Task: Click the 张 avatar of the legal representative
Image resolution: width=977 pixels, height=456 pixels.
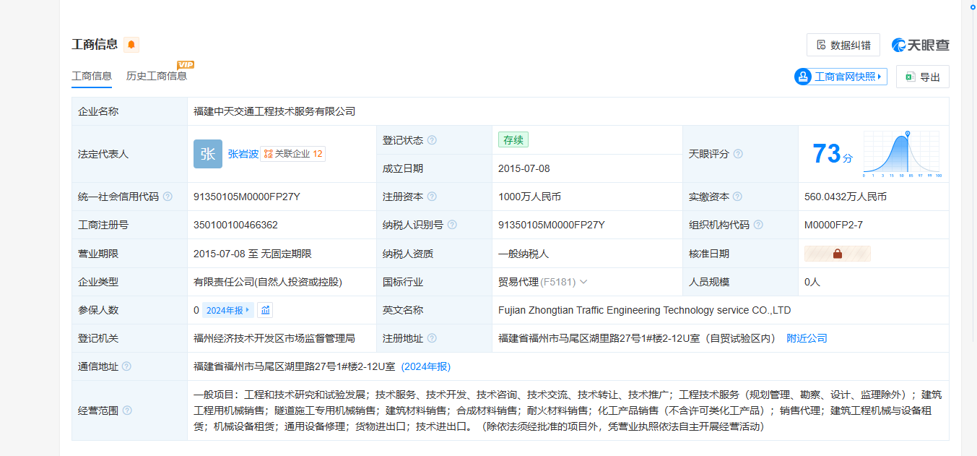Action: tap(208, 154)
